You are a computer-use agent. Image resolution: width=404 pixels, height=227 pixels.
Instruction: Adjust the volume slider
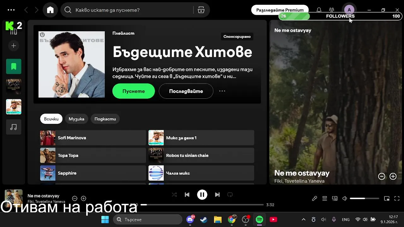coord(364,198)
